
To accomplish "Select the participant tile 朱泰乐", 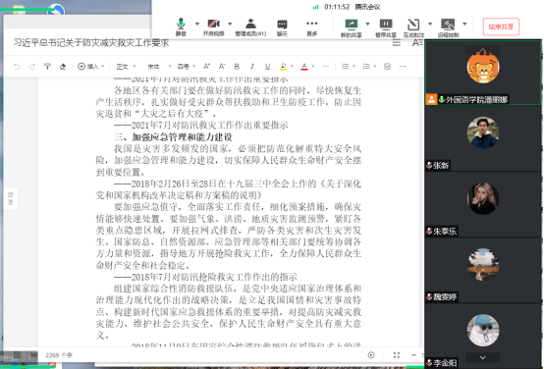I will 483,204.
